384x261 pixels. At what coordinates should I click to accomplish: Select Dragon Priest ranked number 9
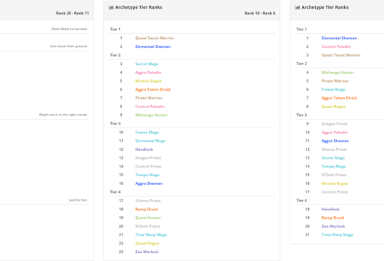click(335, 124)
